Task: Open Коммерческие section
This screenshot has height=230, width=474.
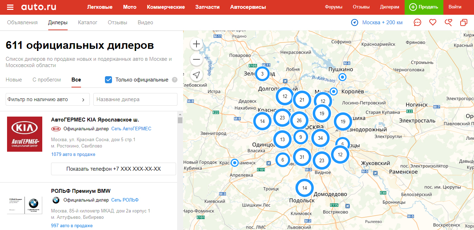Action: [166, 7]
